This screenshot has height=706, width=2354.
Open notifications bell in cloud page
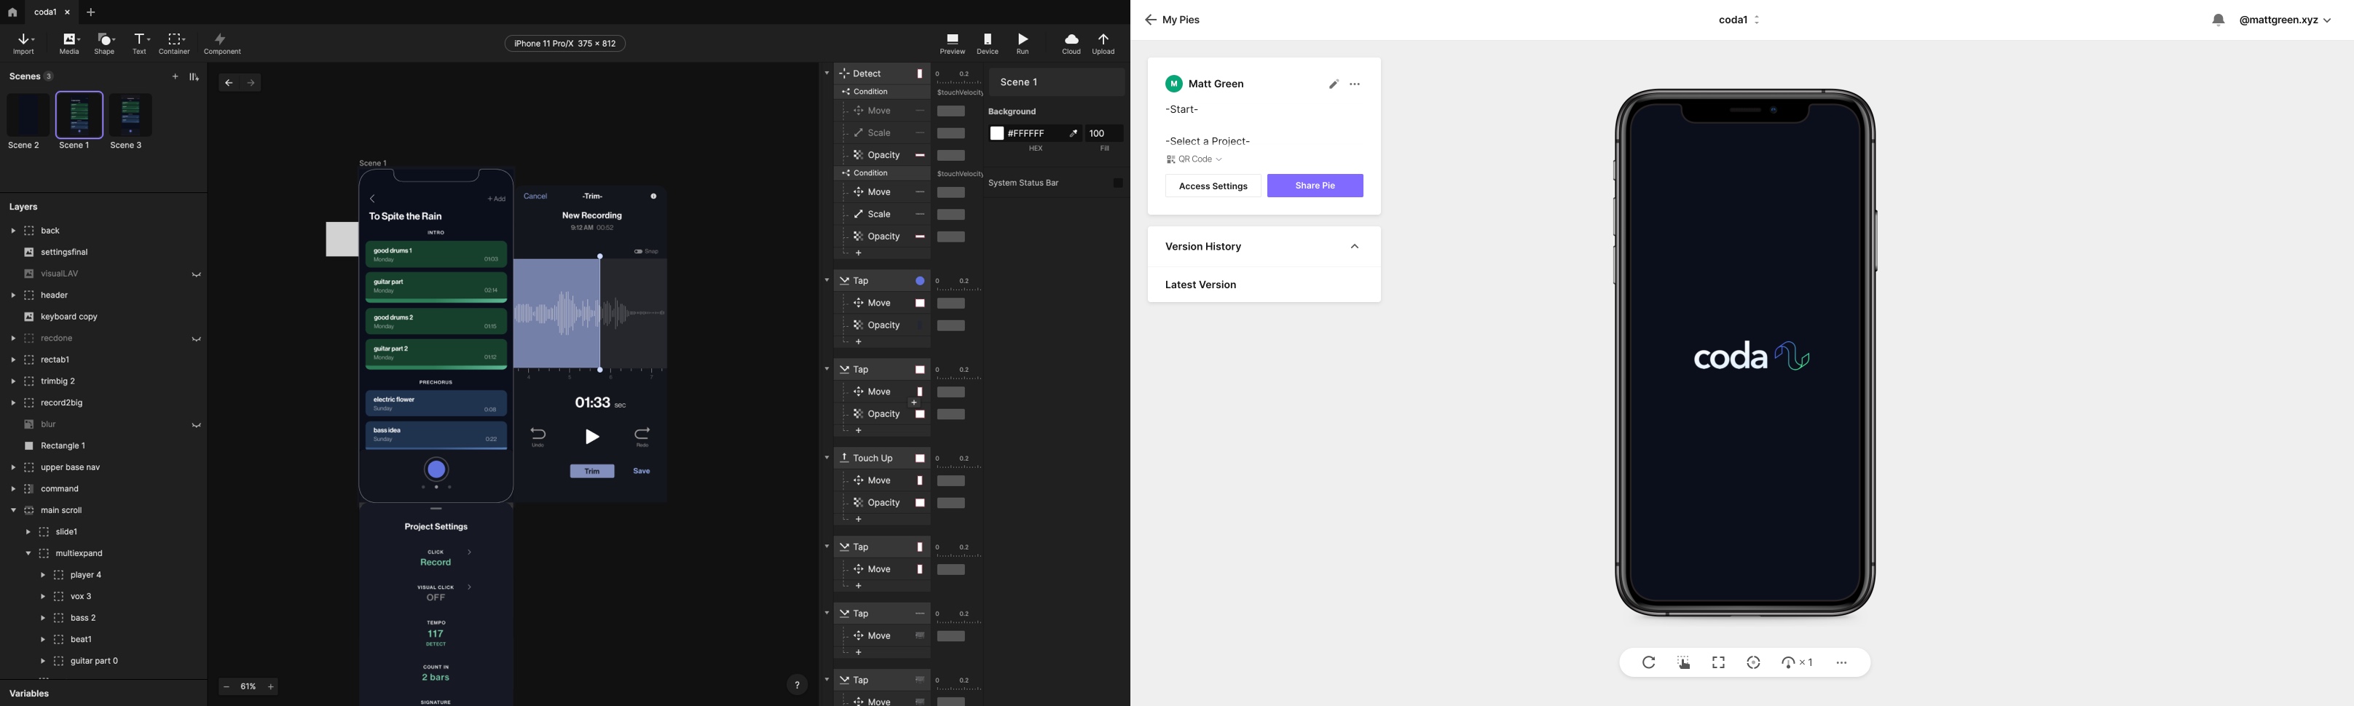2218,20
